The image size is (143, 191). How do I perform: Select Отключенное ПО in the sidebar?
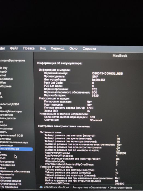[x=11, y=184]
